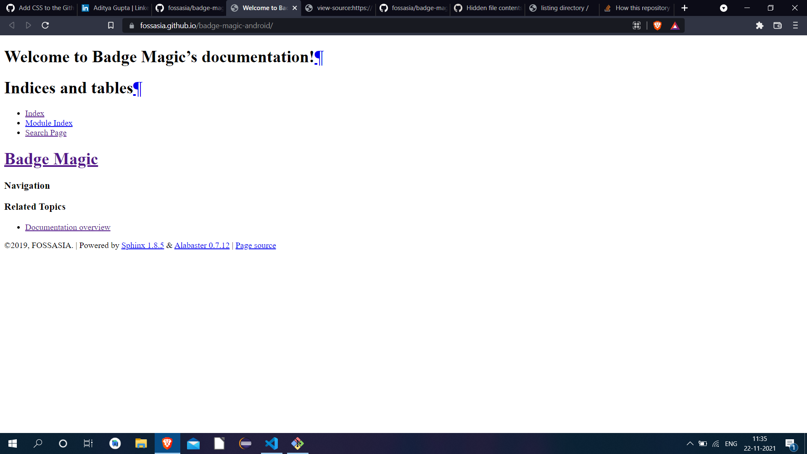Screen dimensions: 807x454
Task: Change ENG input language
Action: click(x=731, y=443)
